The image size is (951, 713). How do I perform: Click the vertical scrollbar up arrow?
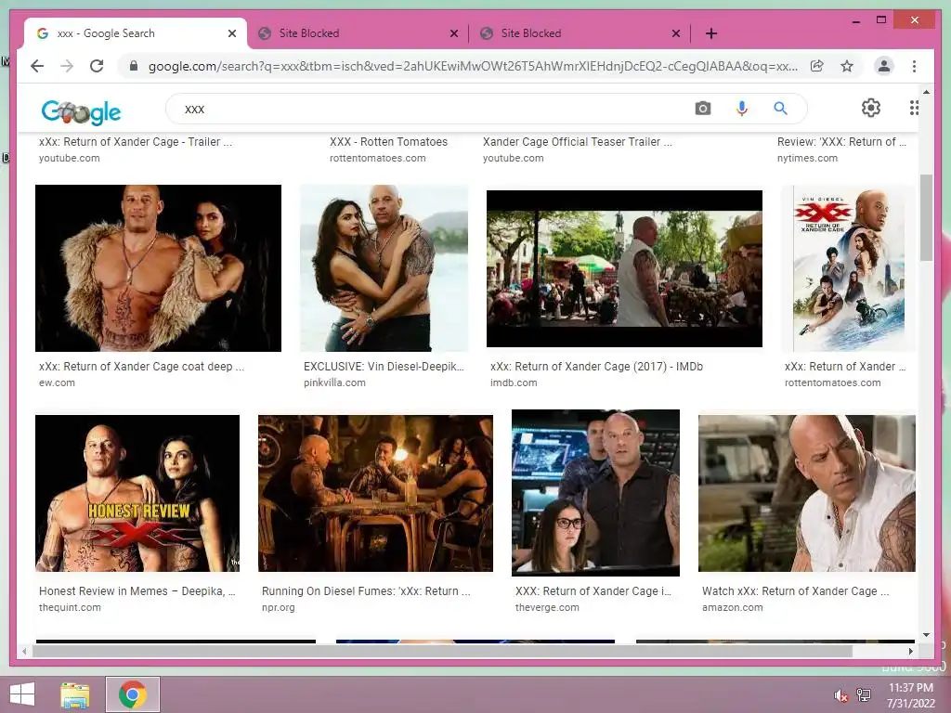click(926, 92)
